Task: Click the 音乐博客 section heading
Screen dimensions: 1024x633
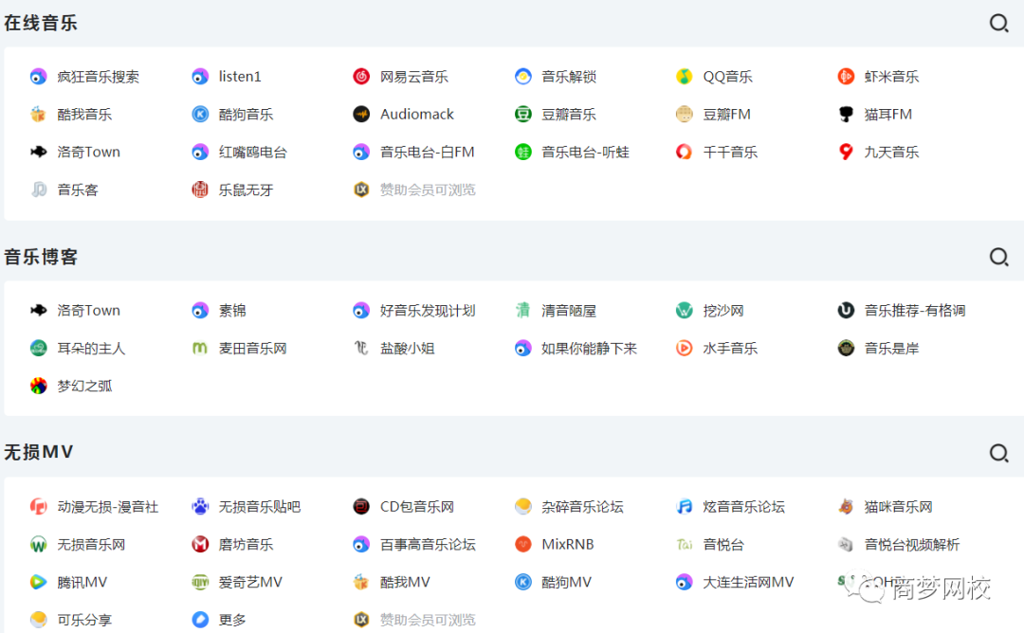Action: click(41, 257)
